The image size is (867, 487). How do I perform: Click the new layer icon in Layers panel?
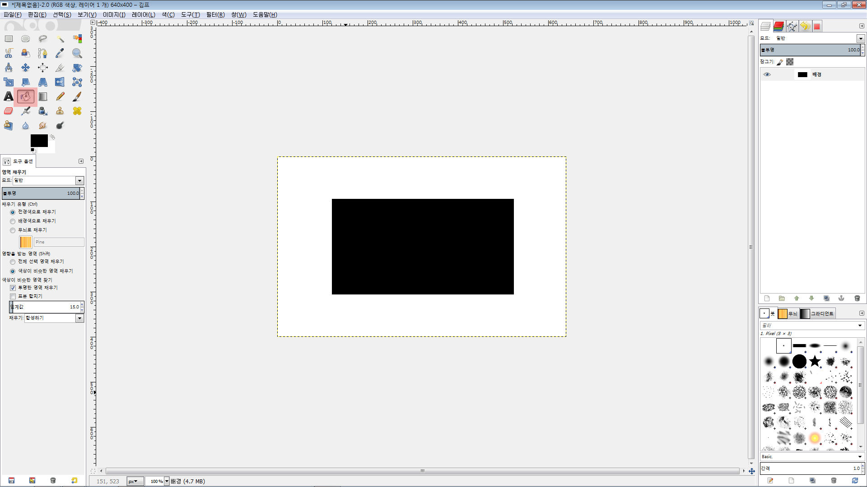point(767,299)
